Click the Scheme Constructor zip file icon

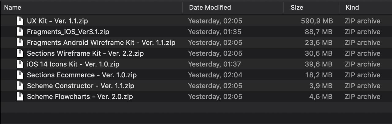[20, 86]
